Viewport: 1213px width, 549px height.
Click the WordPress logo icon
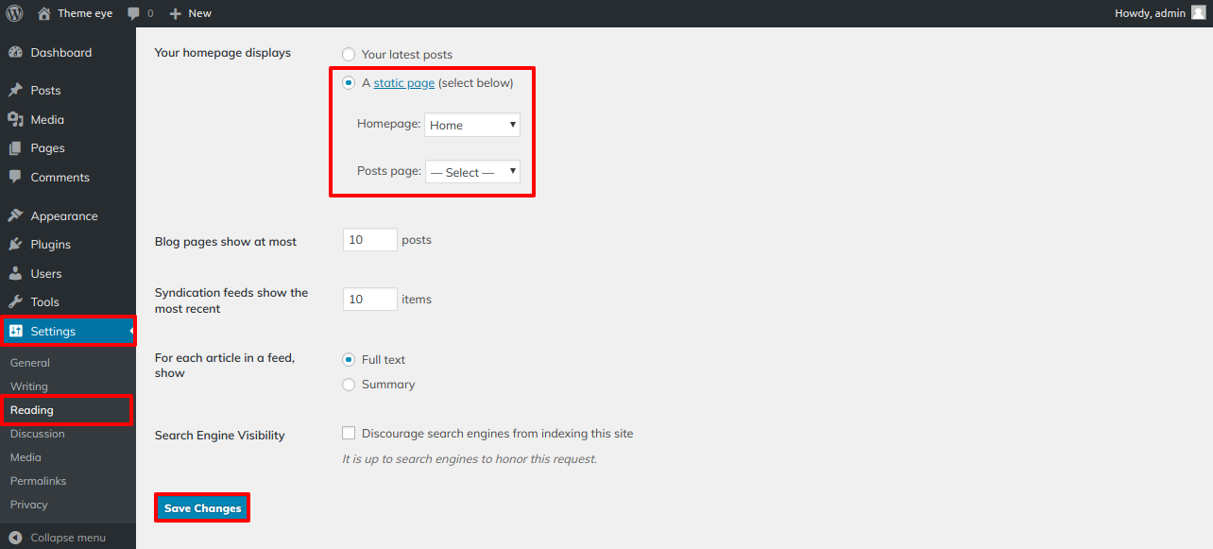[15, 13]
